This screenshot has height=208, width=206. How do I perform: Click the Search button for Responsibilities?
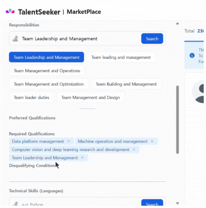(x=152, y=39)
